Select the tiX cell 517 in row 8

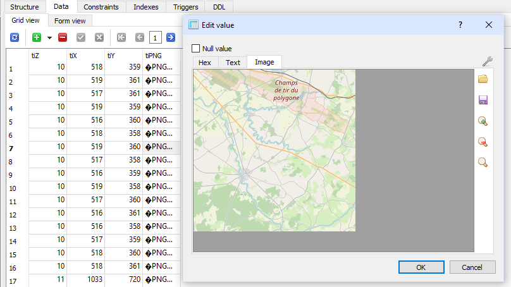tap(86, 160)
